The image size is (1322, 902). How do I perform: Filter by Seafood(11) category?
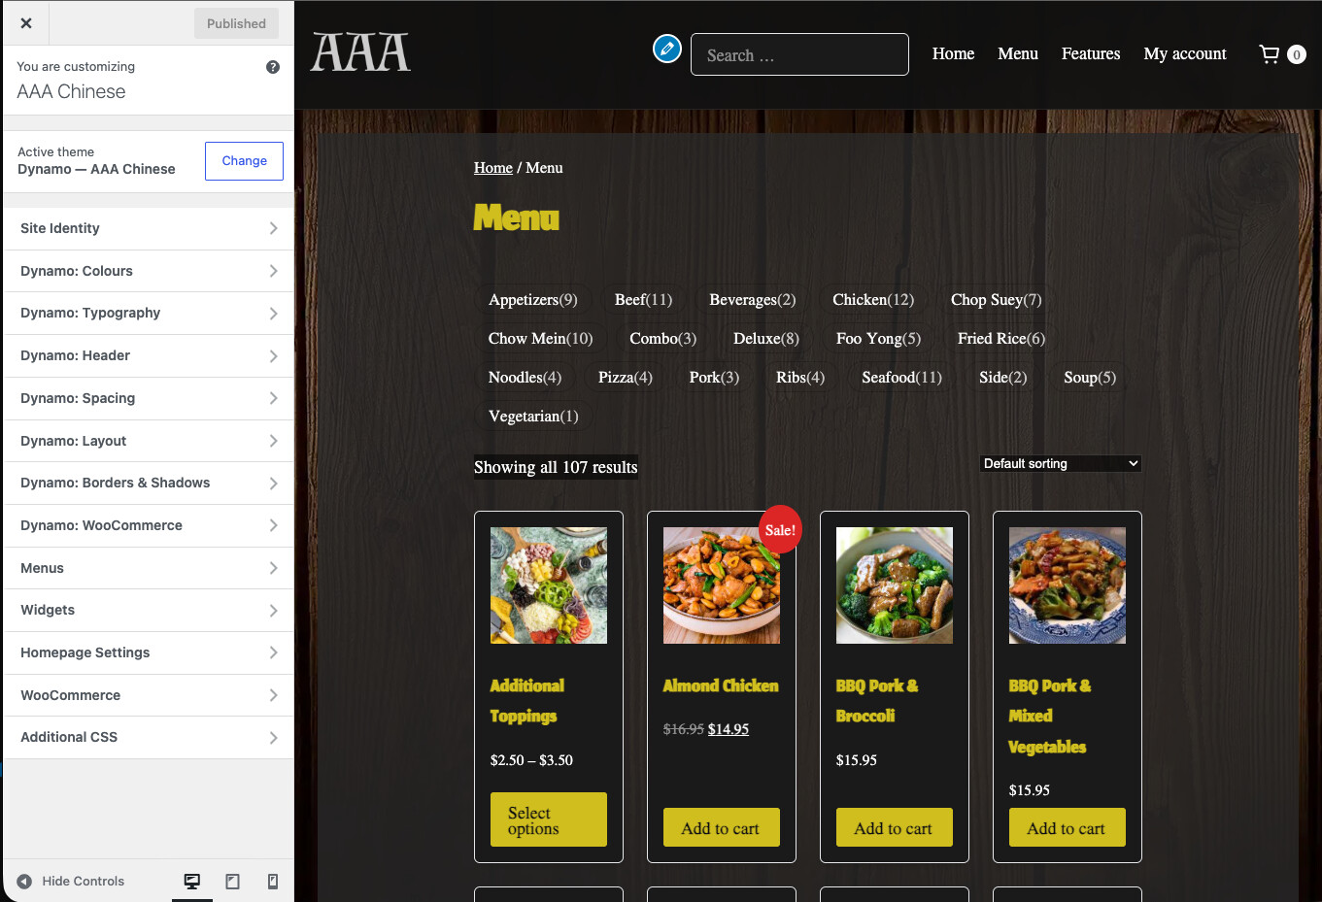(x=902, y=378)
